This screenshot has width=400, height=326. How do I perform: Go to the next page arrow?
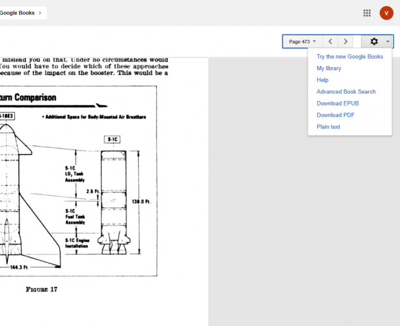tap(345, 41)
